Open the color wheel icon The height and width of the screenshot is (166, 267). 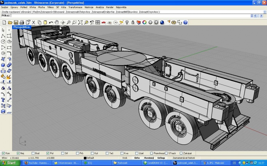point(144,22)
